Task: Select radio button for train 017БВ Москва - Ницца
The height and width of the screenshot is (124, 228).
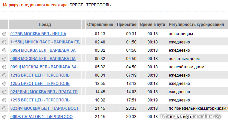Action: [4, 34]
